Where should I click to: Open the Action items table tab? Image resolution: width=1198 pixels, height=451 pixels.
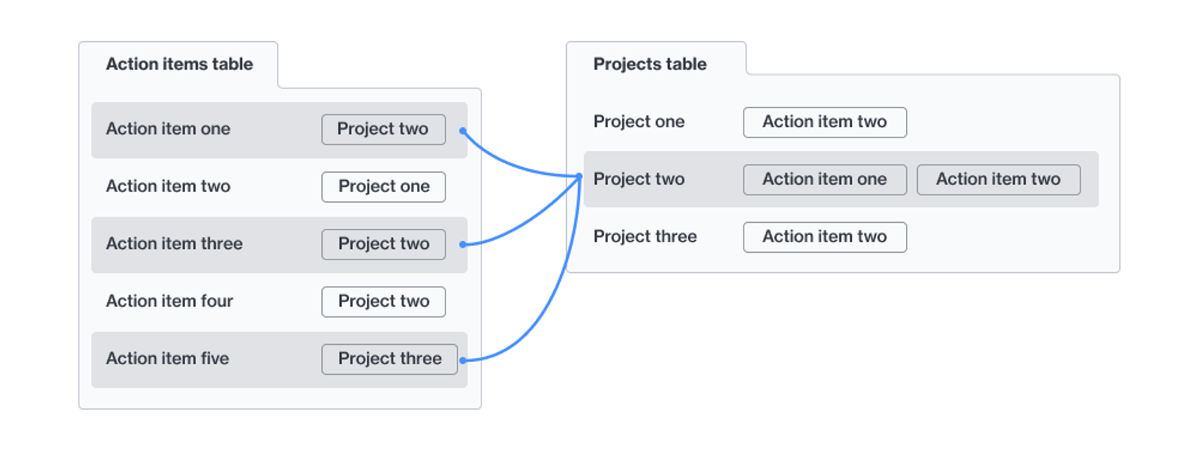pos(179,64)
